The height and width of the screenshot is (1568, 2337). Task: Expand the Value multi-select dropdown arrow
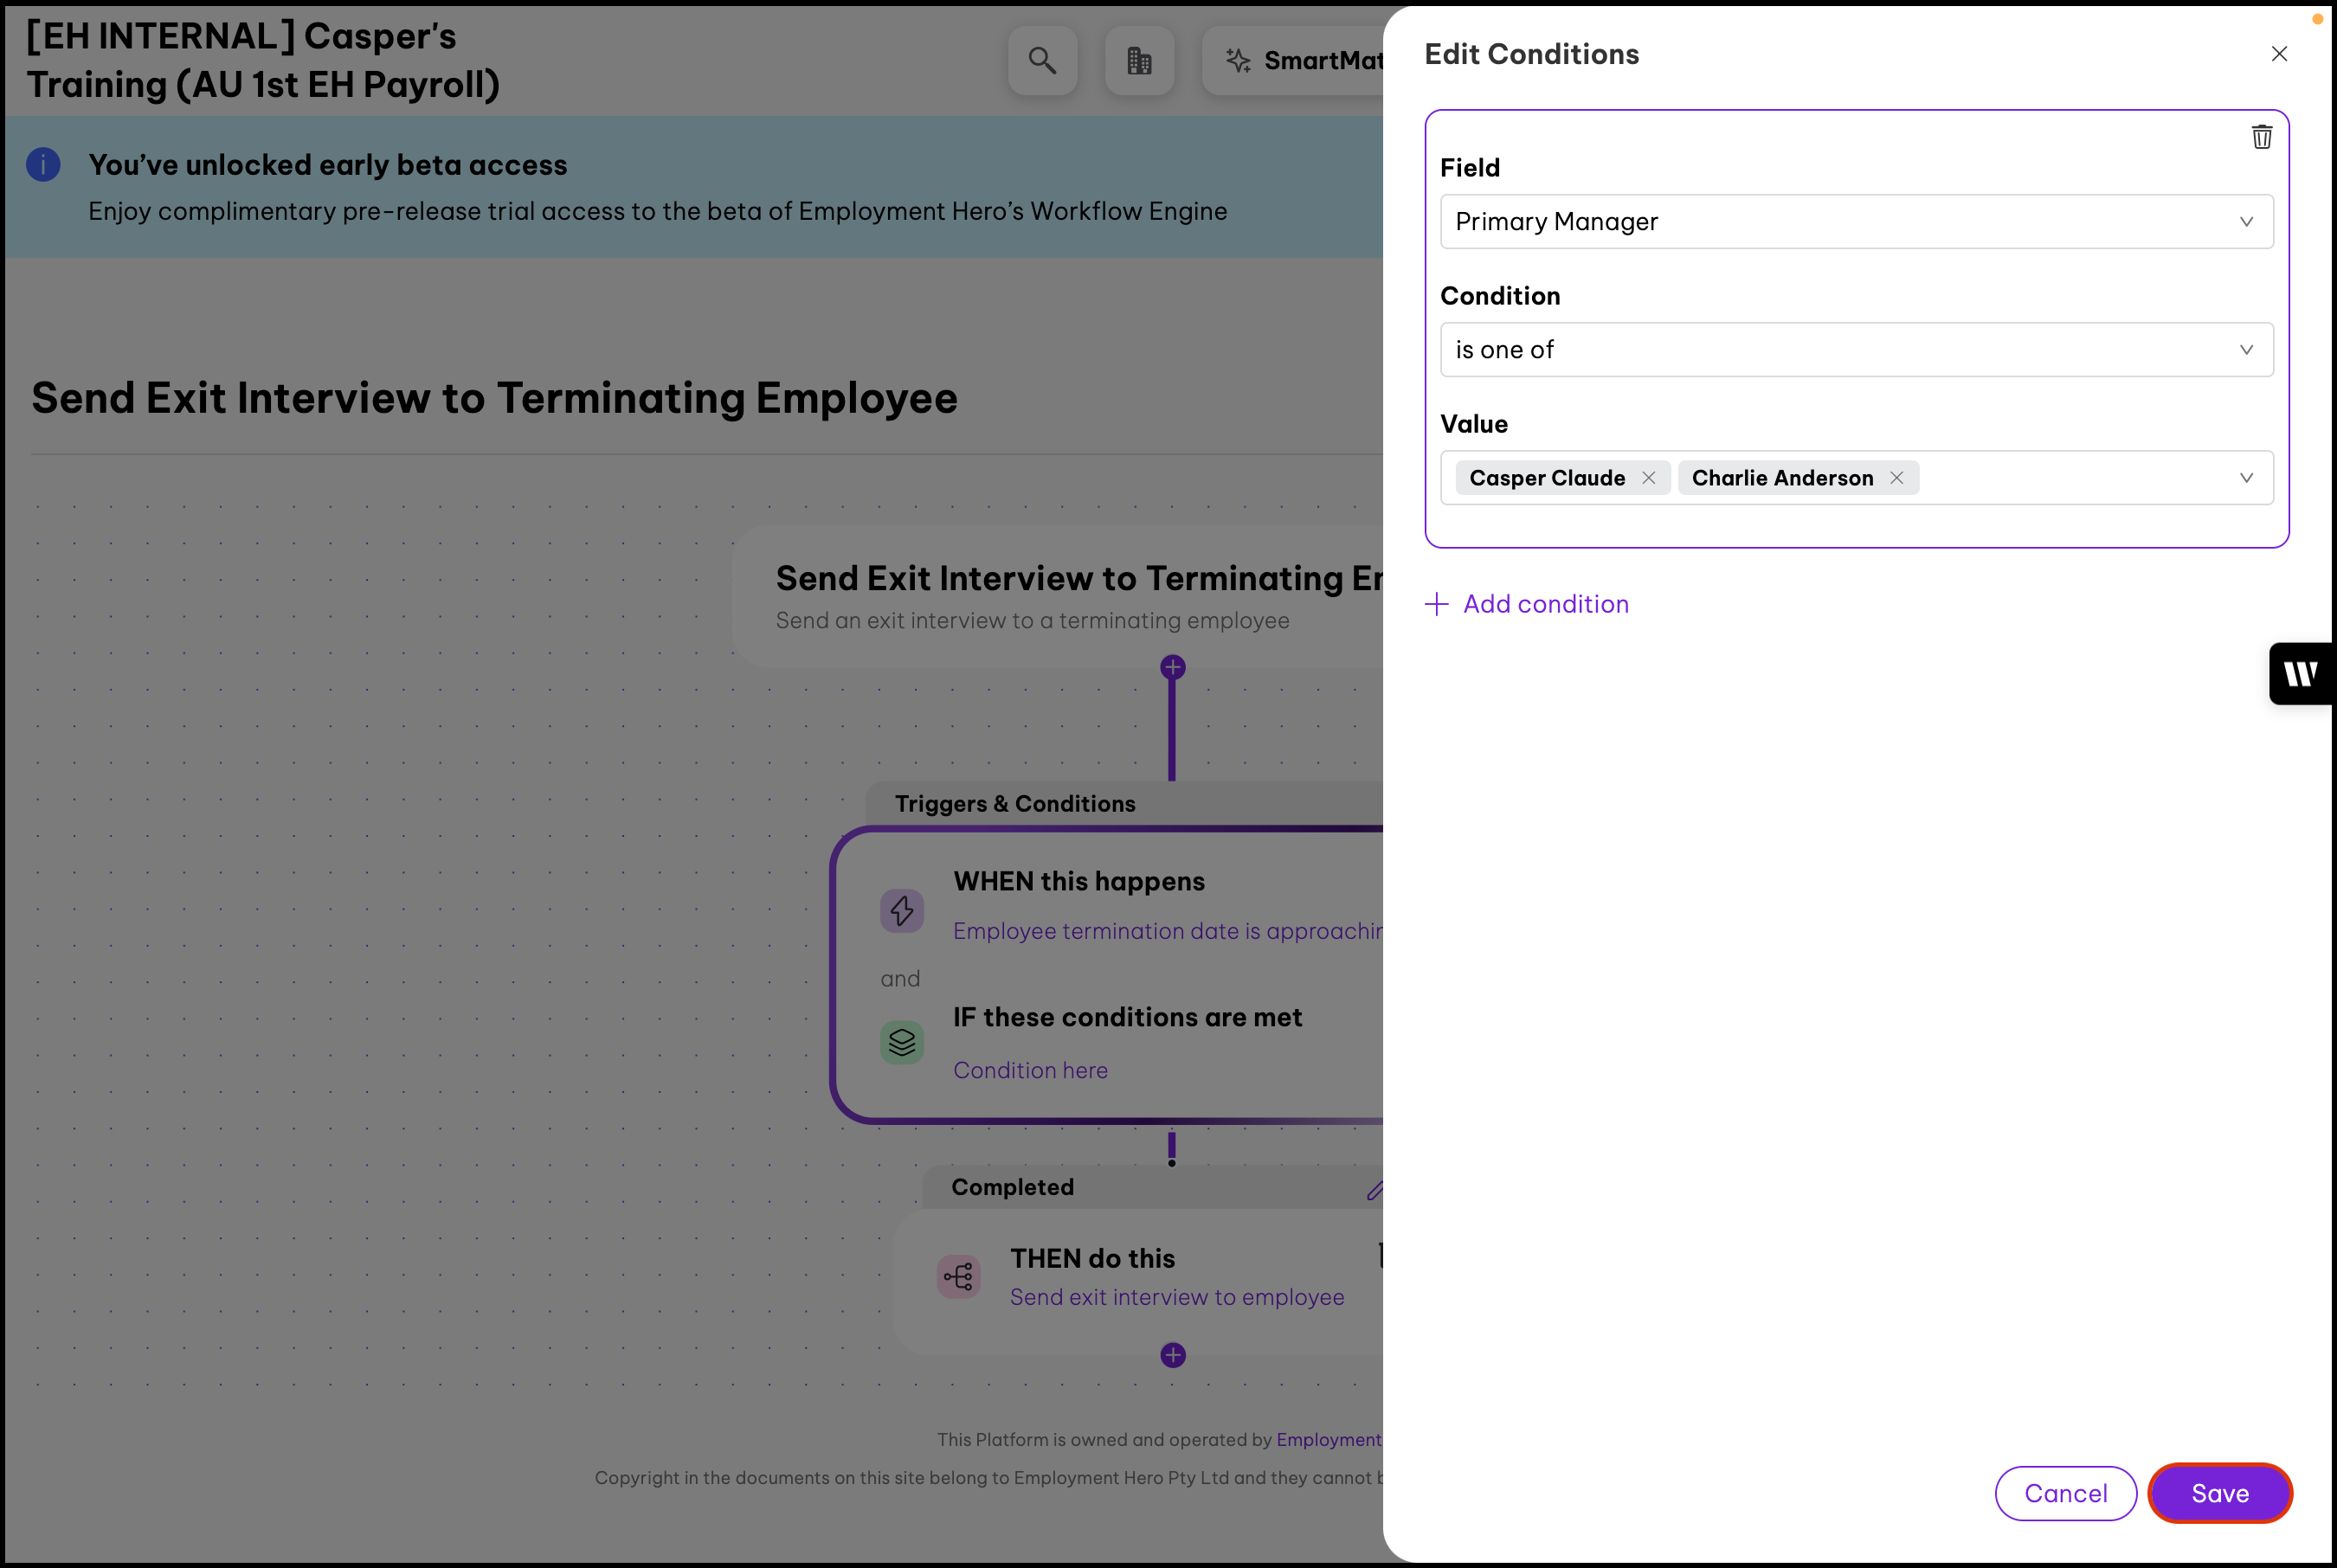coord(2245,478)
